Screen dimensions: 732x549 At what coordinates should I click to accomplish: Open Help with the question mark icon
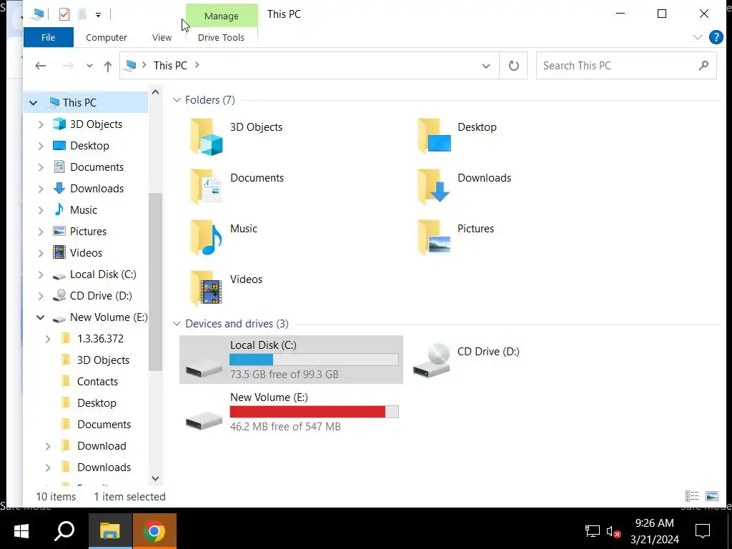[x=716, y=37]
